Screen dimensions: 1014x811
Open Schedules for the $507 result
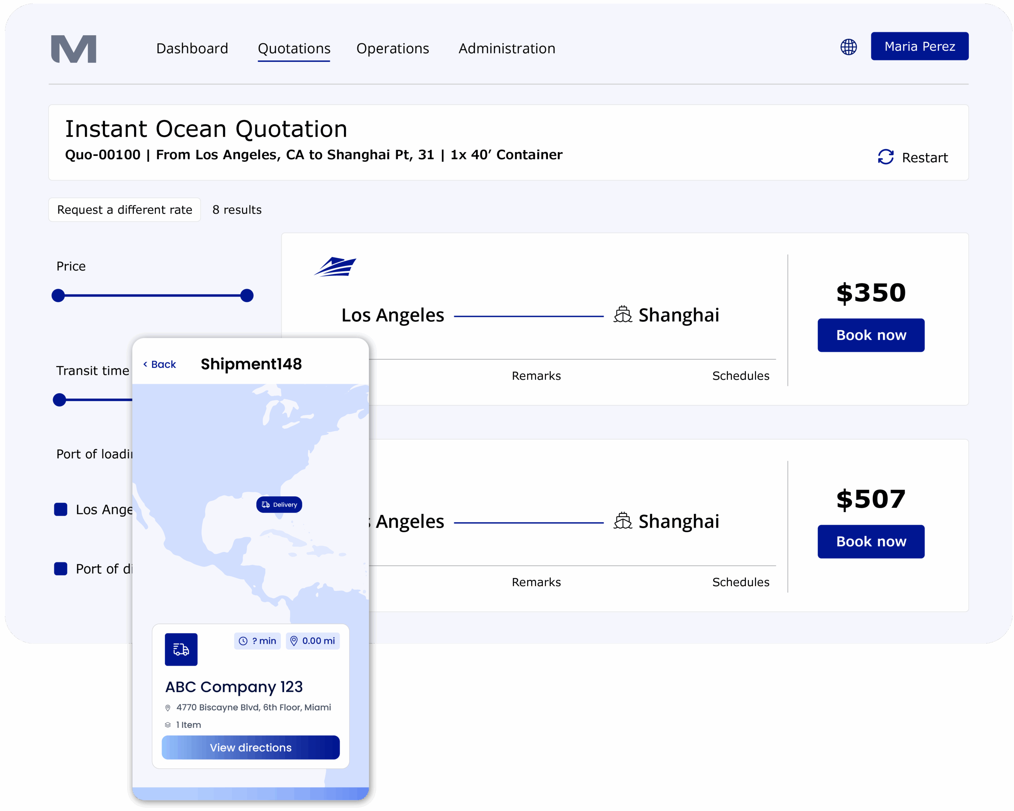coord(741,582)
